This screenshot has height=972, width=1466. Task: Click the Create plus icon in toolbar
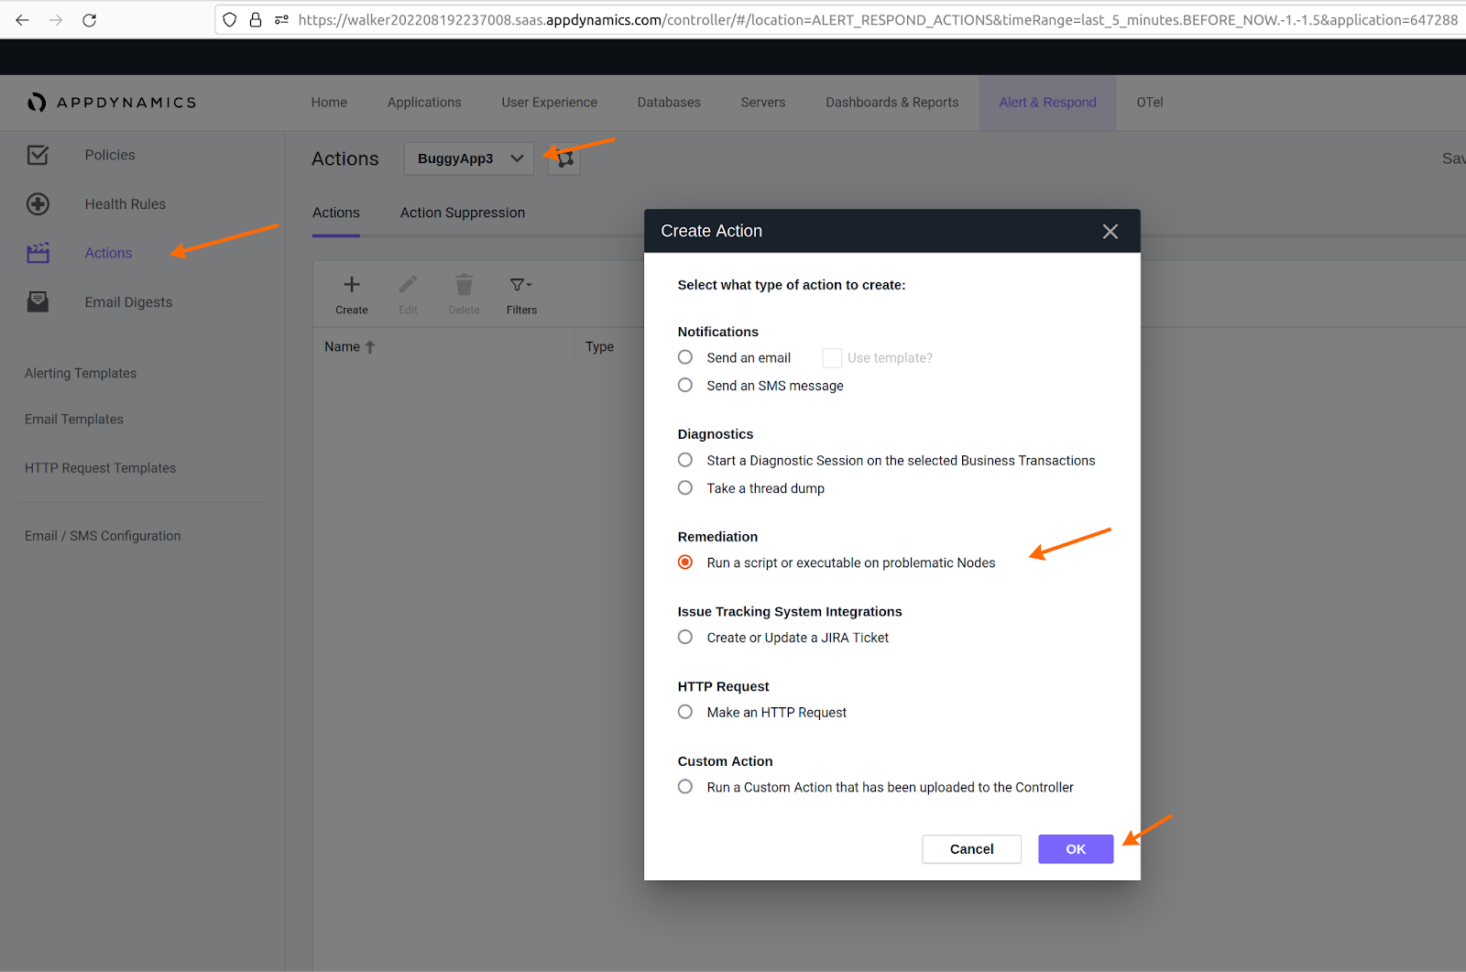(352, 285)
